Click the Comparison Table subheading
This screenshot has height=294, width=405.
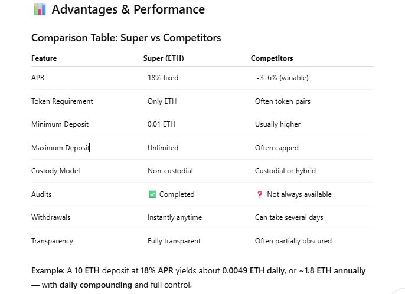[126, 38]
